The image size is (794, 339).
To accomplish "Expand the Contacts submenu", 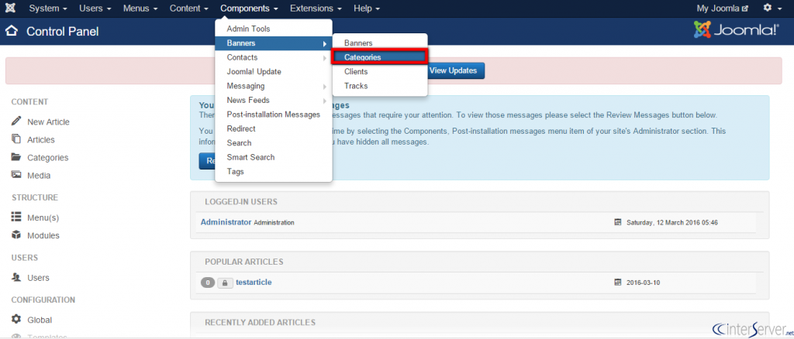I will pos(274,57).
